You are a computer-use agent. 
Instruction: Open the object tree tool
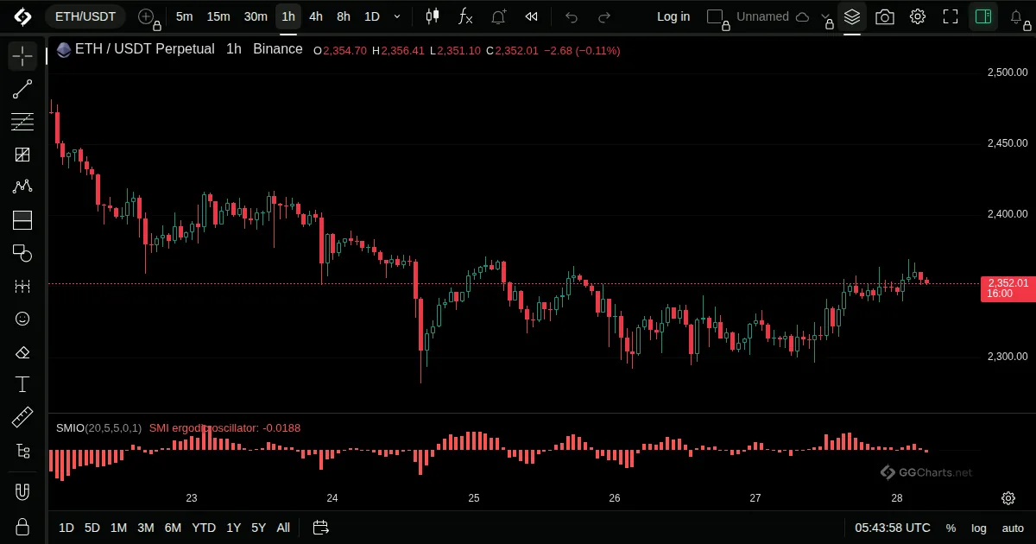click(x=22, y=451)
